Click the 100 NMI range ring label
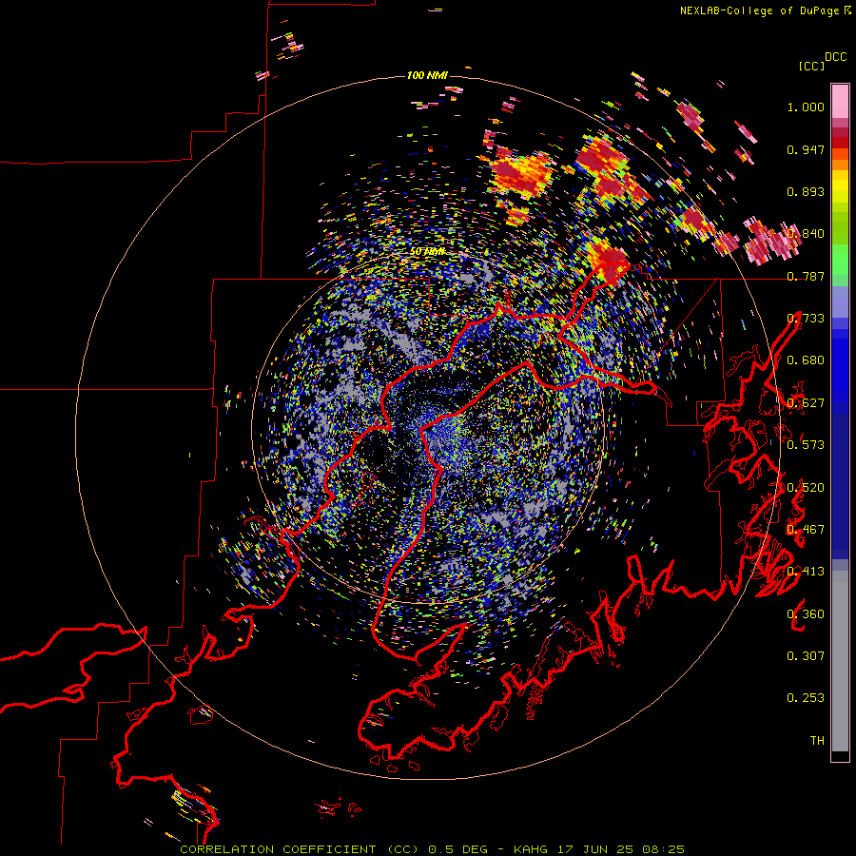 427,75
